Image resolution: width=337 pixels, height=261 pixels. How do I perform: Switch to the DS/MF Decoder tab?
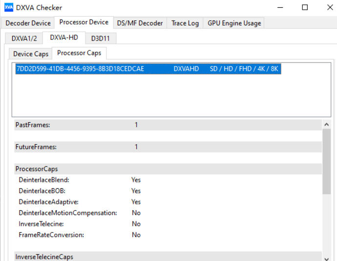coord(140,23)
